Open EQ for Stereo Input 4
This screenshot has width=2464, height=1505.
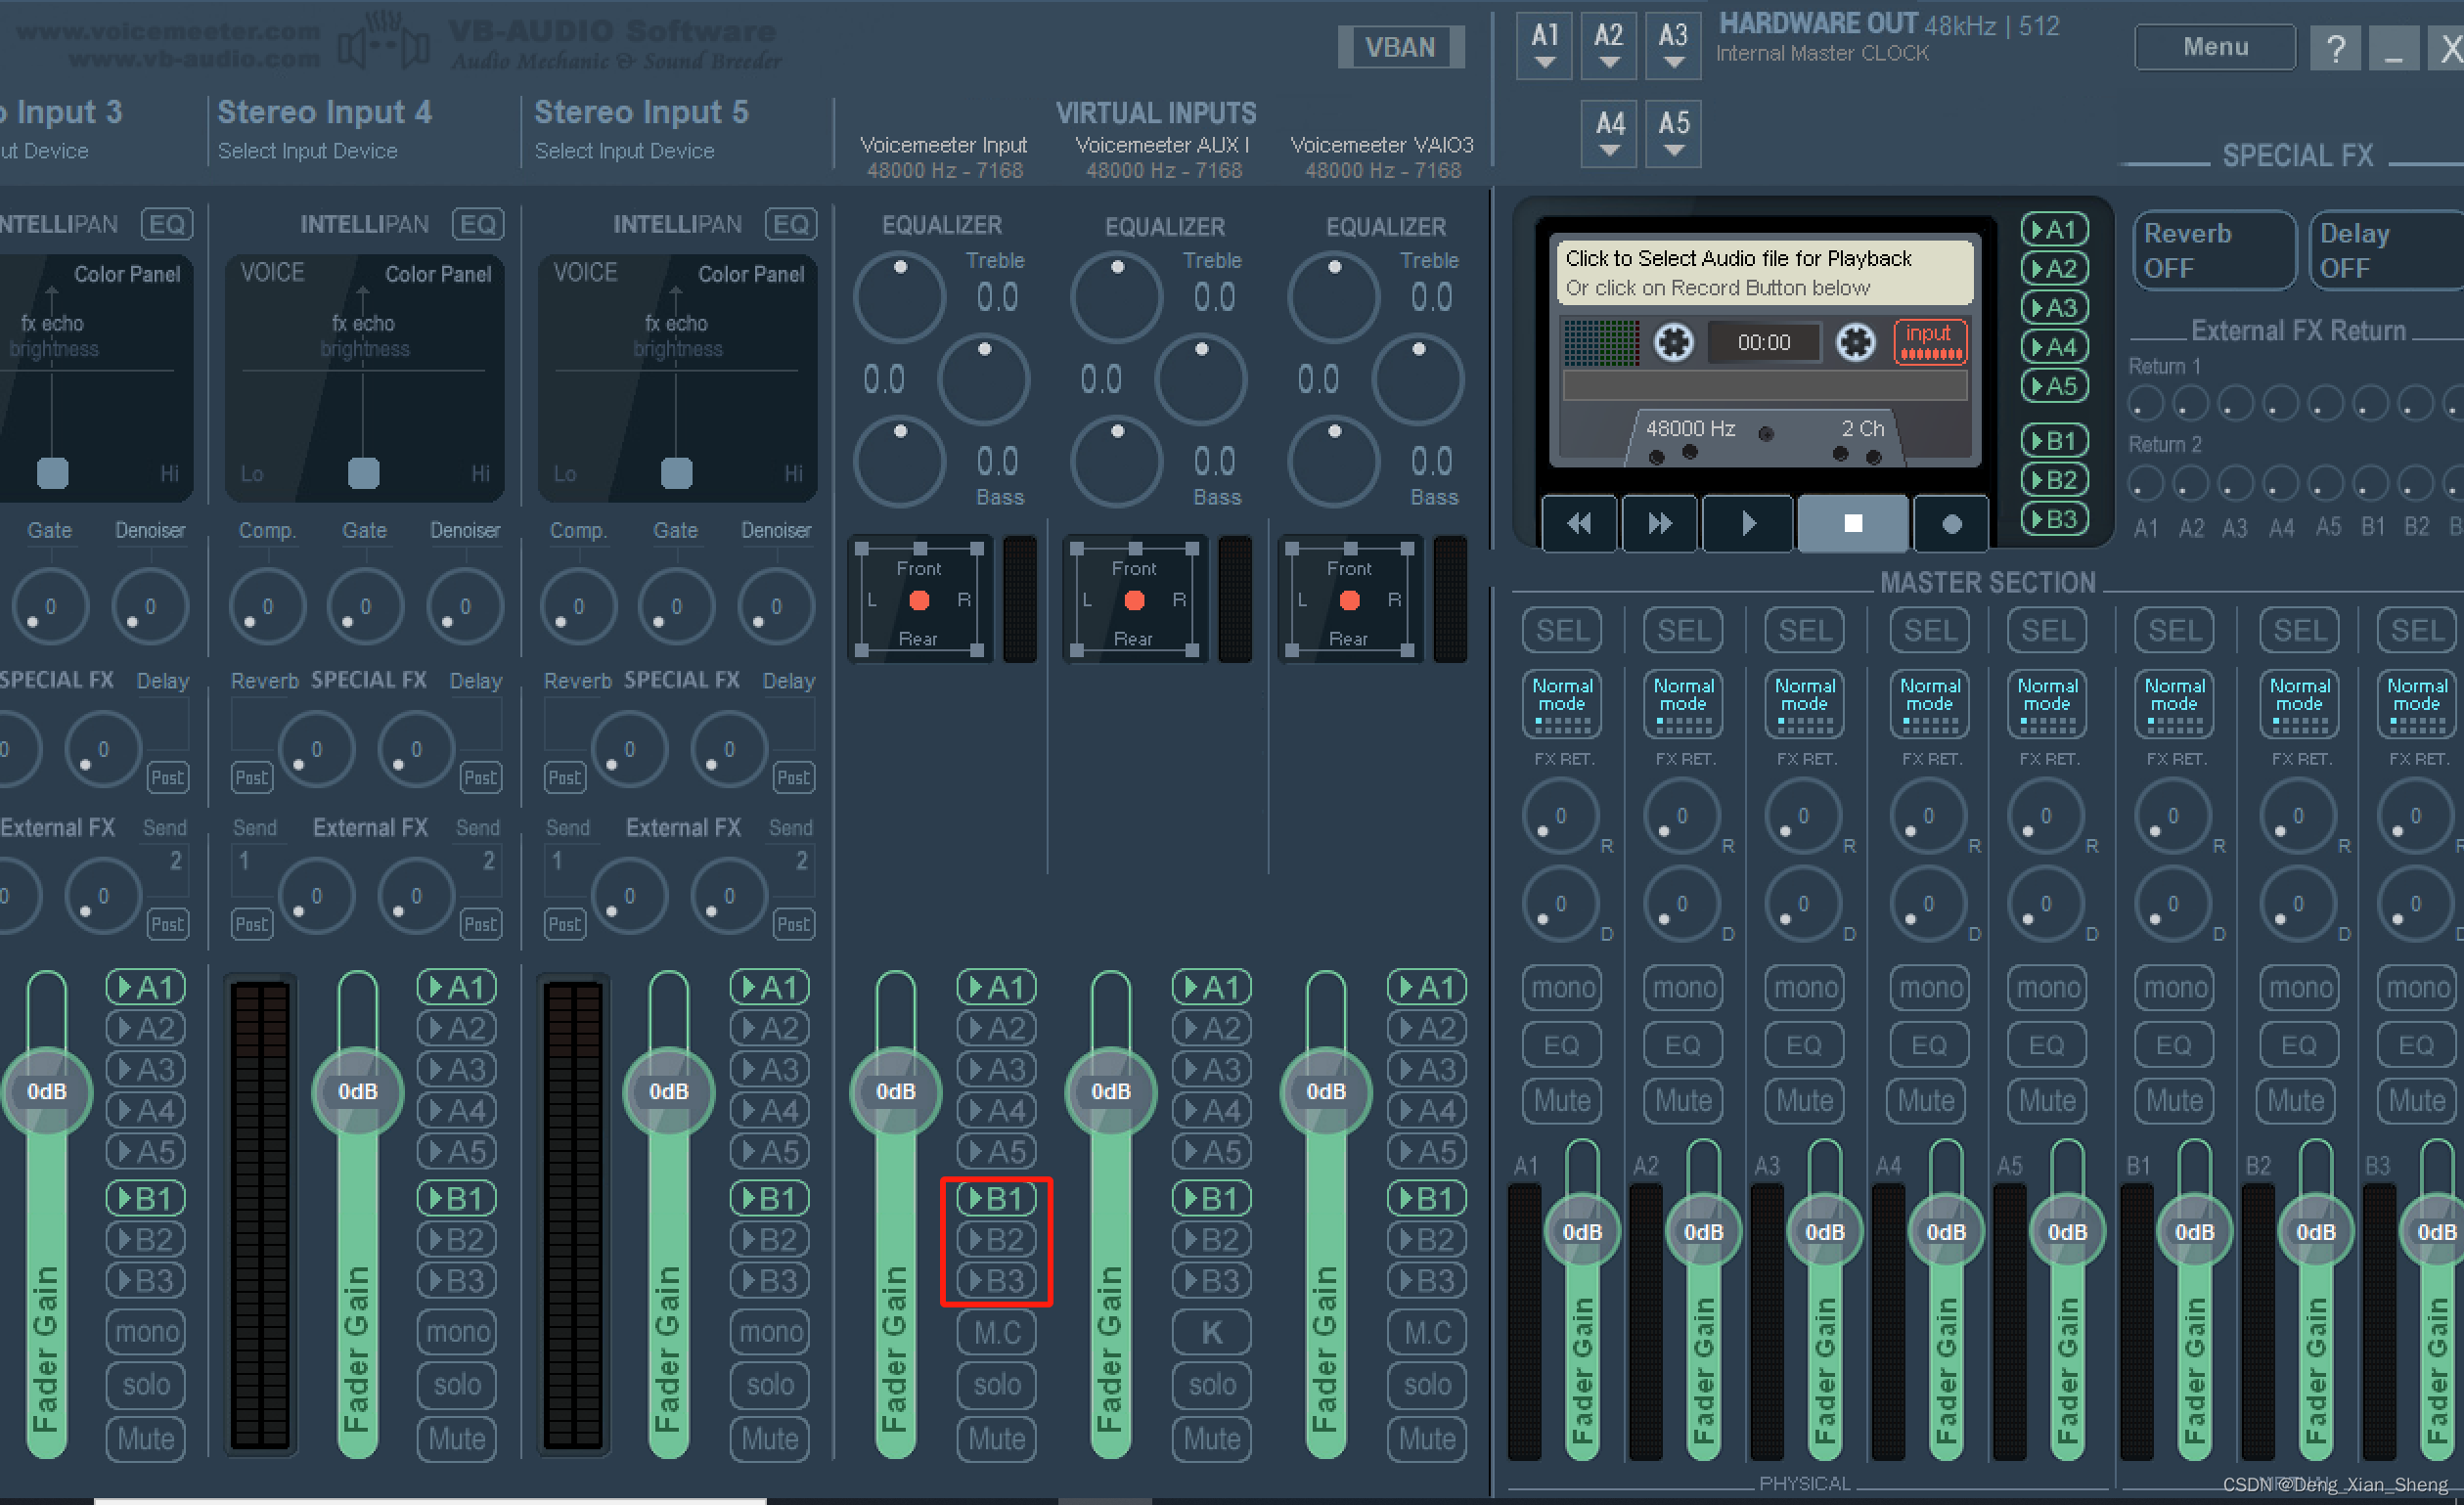(477, 224)
